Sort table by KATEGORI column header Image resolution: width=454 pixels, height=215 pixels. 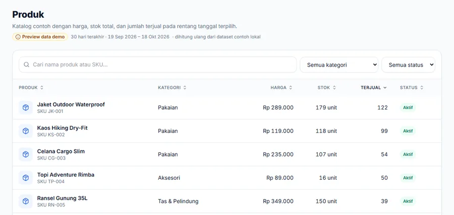click(x=172, y=87)
